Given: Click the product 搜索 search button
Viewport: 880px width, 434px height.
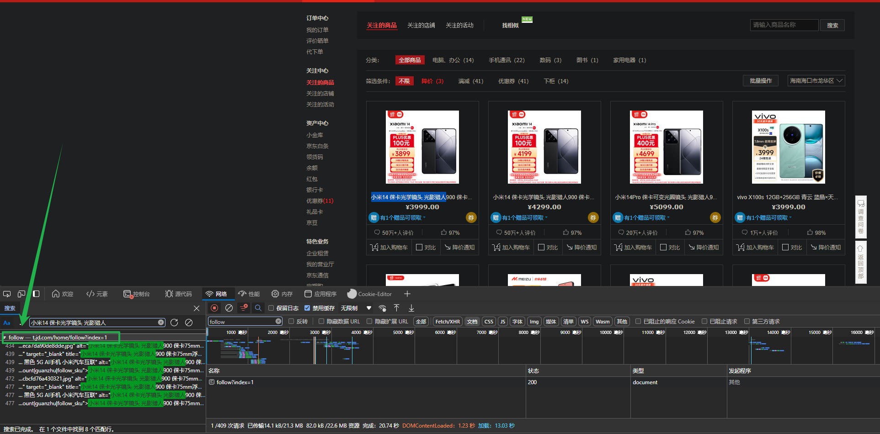Looking at the screenshot, I should 832,25.
